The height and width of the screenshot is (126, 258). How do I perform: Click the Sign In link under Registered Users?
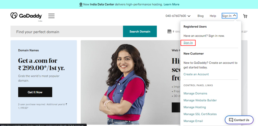click(x=188, y=43)
